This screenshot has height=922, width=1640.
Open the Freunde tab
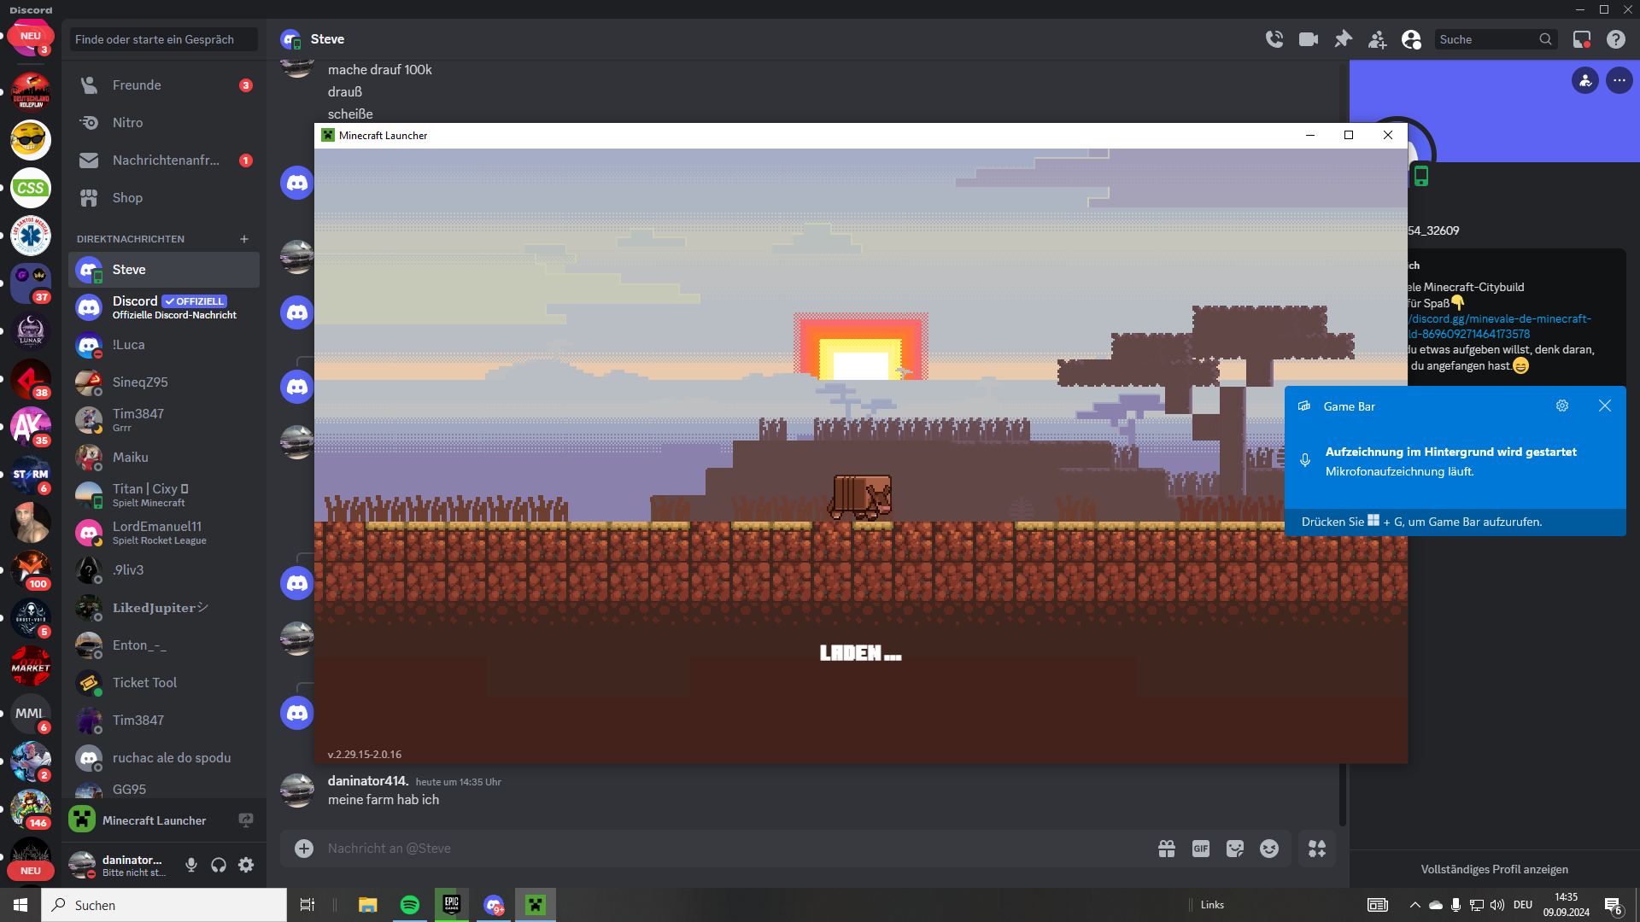[137, 85]
